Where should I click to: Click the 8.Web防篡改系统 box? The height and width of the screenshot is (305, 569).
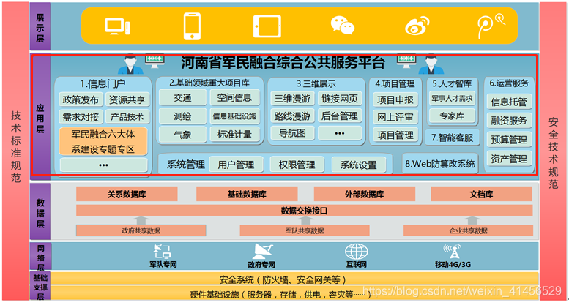click(440, 164)
